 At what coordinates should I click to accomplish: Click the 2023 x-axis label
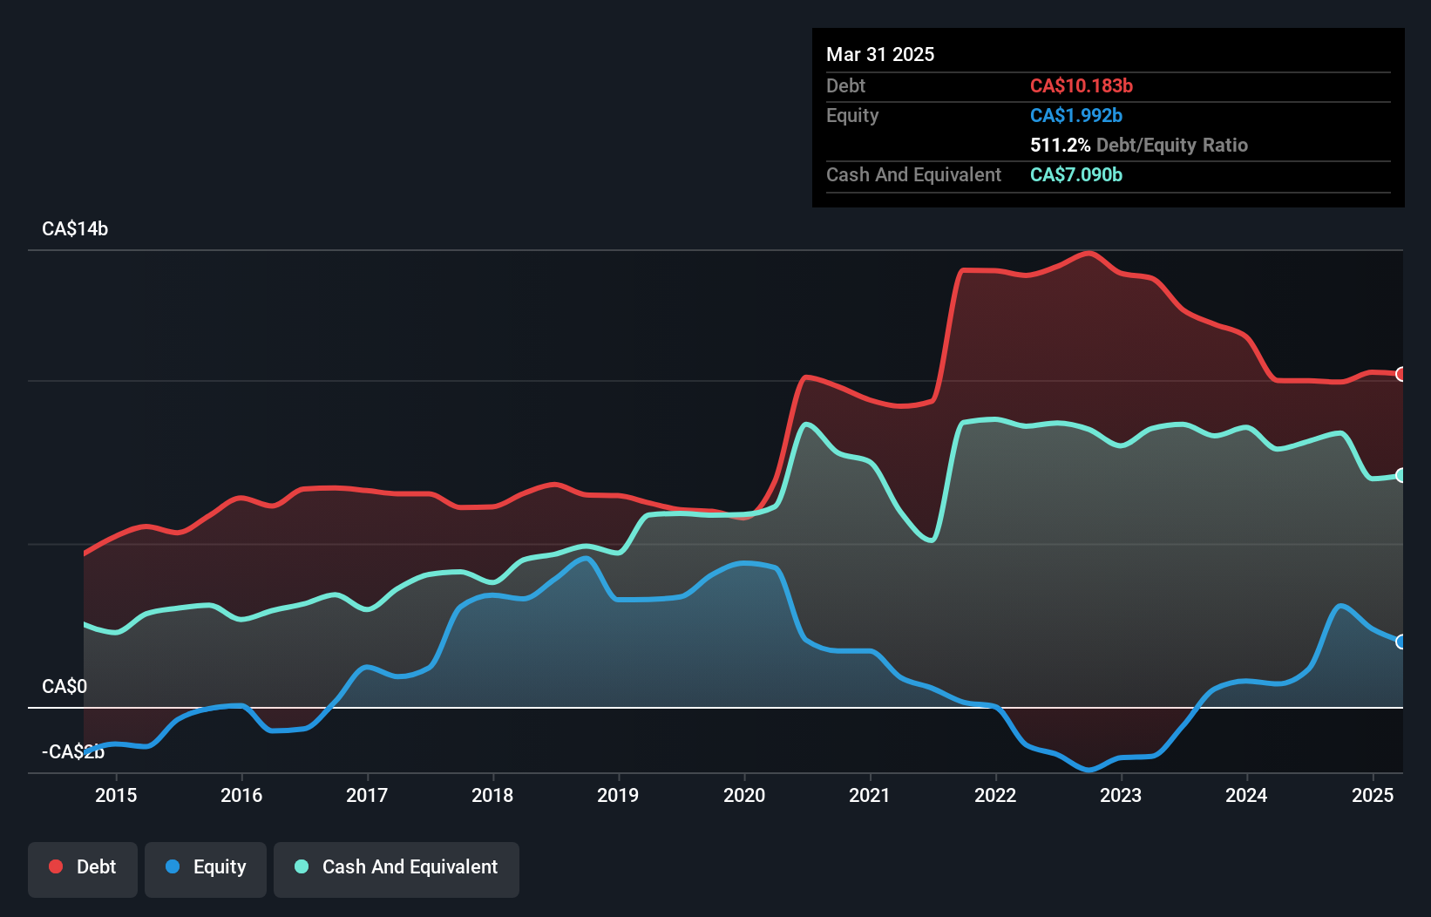click(x=1121, y=795)
